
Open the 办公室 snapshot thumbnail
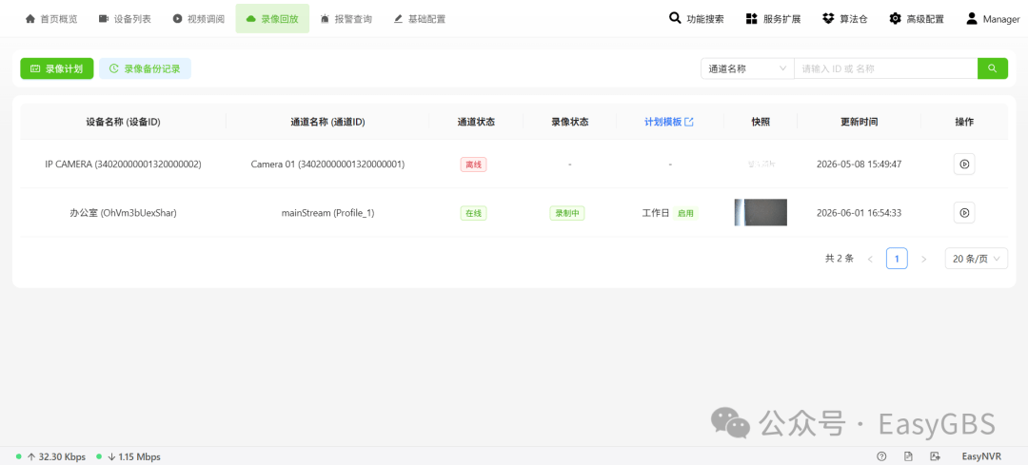[761, 212]
